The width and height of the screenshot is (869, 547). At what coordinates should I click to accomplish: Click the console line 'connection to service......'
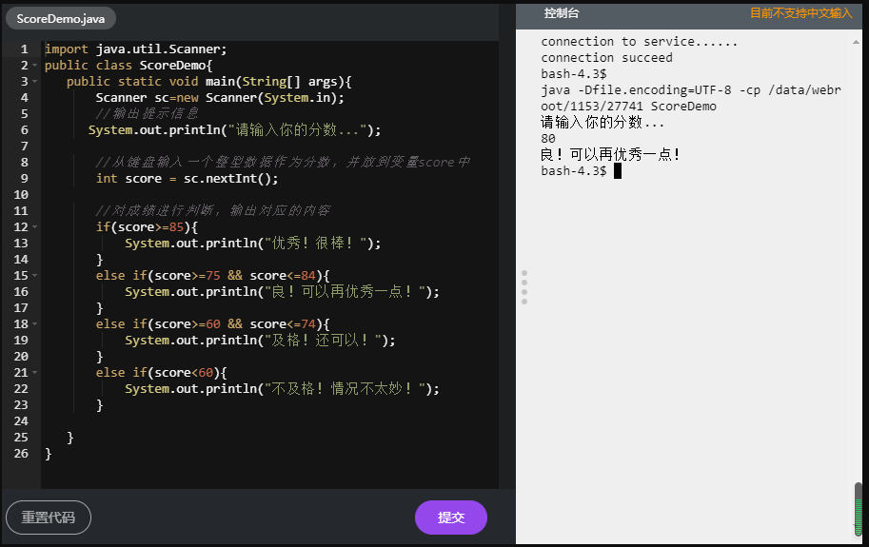pyautogui.click(x=640, y=42)
